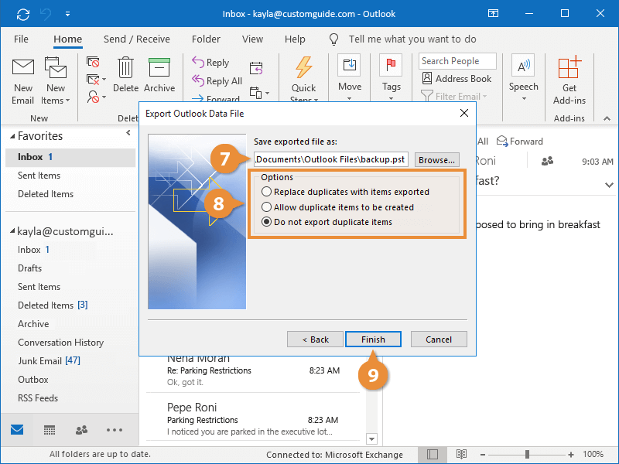The height and width of the screenshot is (464, 619).
Task: Click the Finish button
Action: [373, 339]
